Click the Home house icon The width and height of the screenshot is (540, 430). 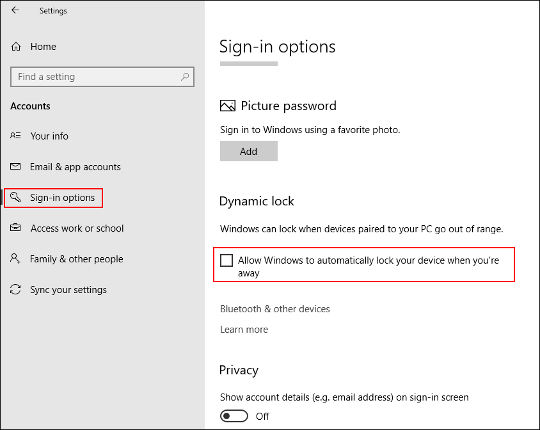click(16, 47)
